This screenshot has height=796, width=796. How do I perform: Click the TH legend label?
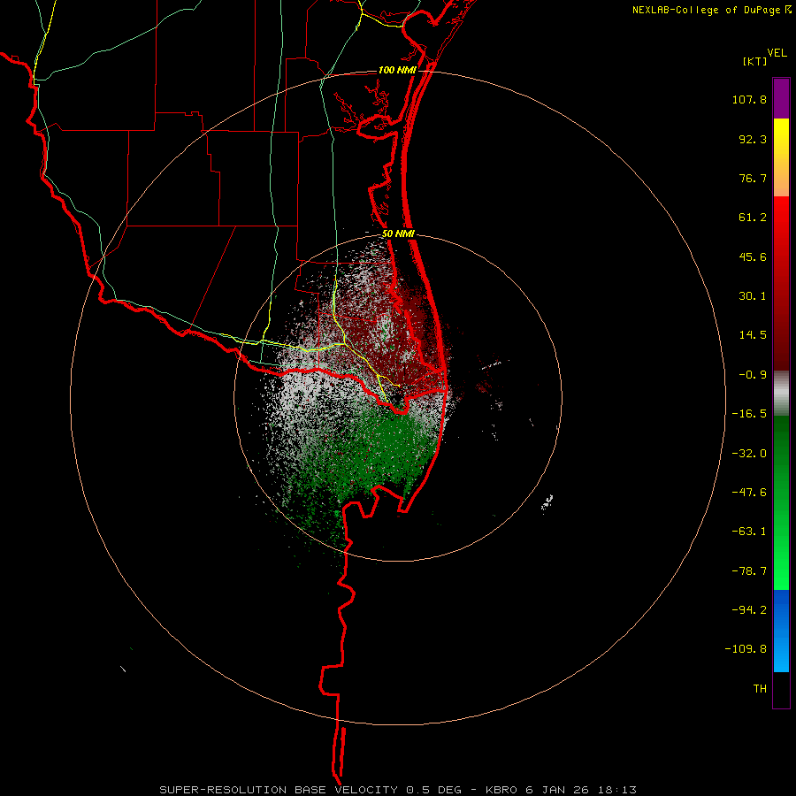tap(760, 689)
